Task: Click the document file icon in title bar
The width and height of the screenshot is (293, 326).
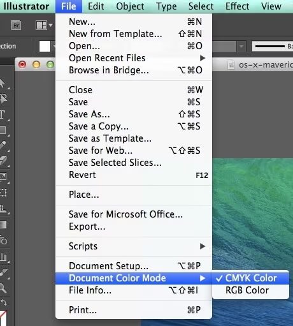Action: pos(231,65)
